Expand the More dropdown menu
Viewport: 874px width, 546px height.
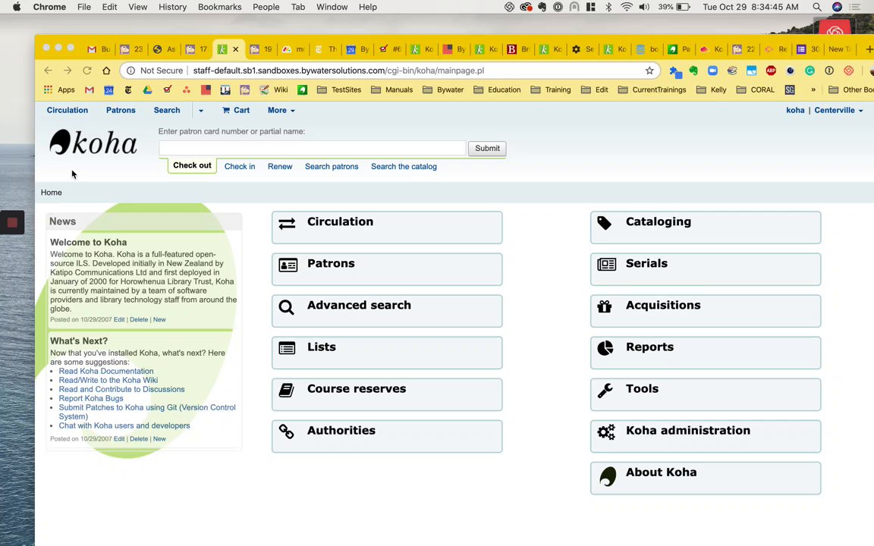click(x=281, y=110)
